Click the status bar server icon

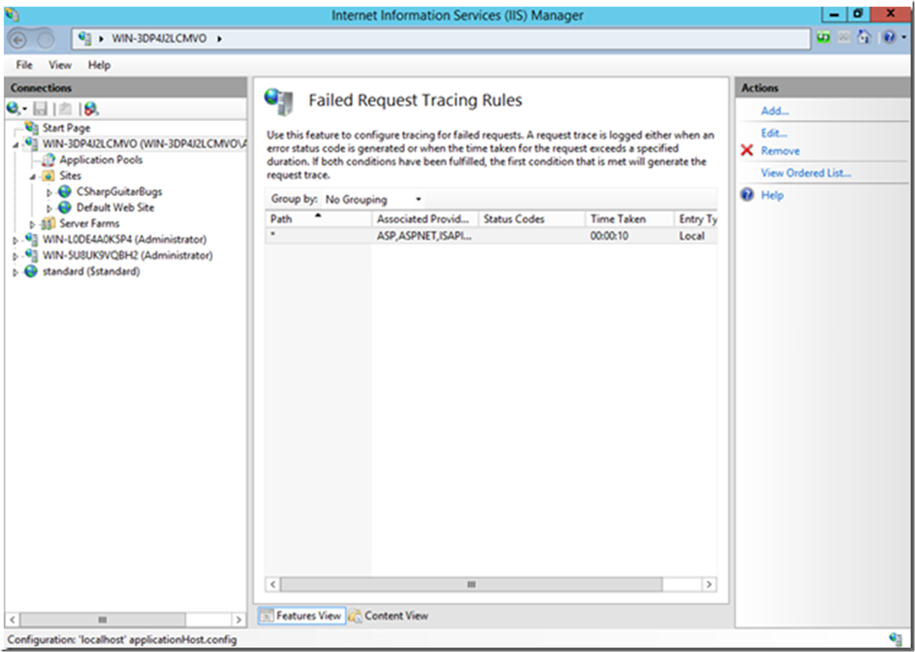point(895,638)
